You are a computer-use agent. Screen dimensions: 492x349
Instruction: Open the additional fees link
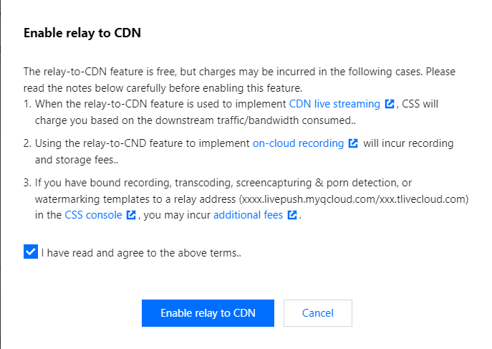click(248, 214)
